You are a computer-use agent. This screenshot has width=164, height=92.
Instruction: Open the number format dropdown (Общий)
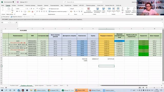point(82,9)
